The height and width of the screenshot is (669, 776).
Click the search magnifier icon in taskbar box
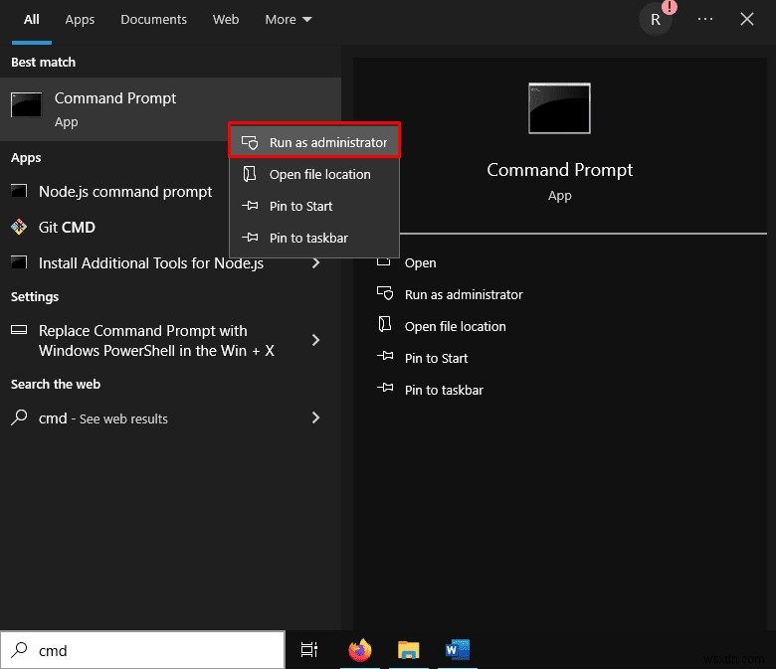(19, 650)
